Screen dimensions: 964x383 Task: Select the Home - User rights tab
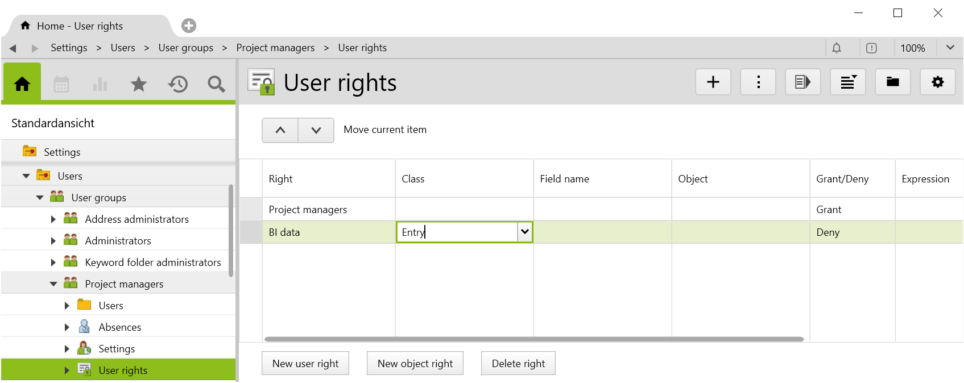[x=80, y=26]
